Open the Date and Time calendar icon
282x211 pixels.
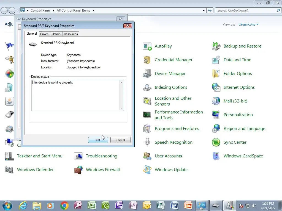(216, 60)
